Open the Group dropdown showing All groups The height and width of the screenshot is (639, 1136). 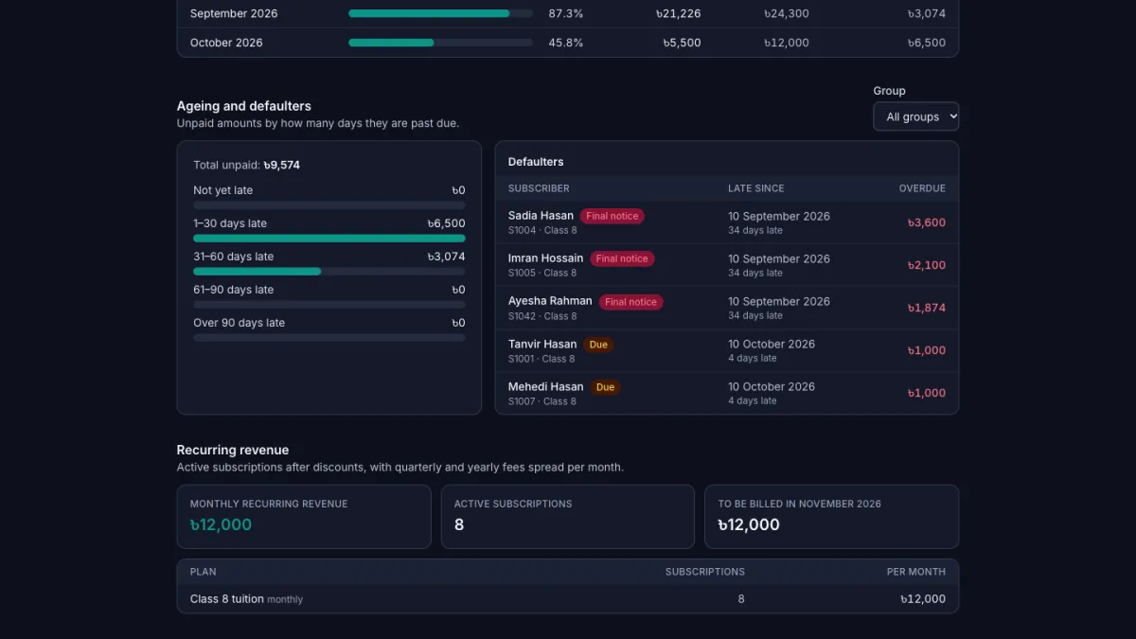point(915,116)
